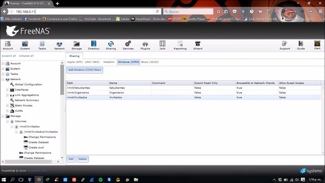Click the browser back arrow
The image size is (325, 183).
point(5,11)
